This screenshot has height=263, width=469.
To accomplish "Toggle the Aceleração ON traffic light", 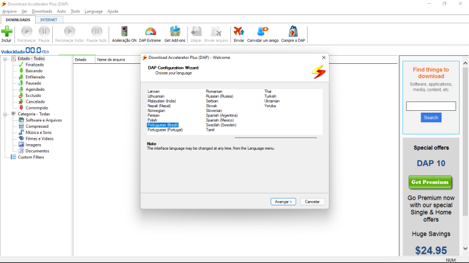I will point(124,31).
